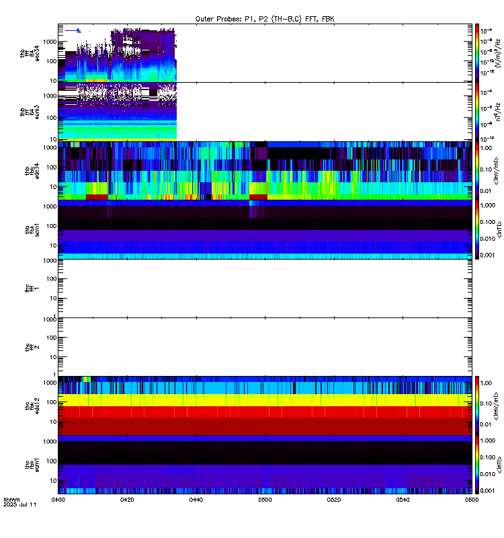504x538 pixels.
Task: Click the 'thc fff 2' panel axis label
Action: [x=32, y=347]
